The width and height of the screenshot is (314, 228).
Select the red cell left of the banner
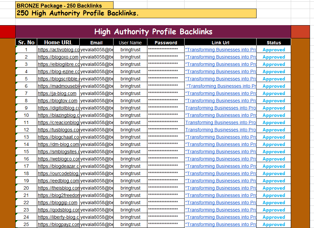7,32
